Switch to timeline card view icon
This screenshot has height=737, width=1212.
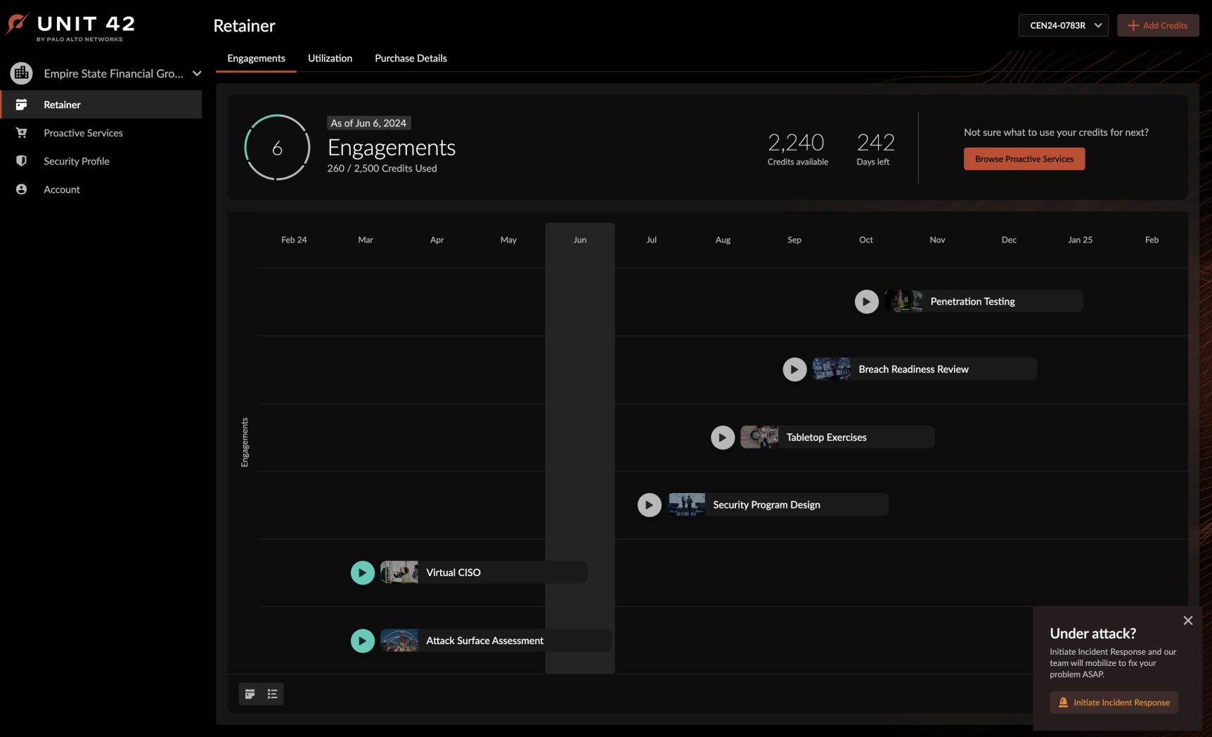250,694
